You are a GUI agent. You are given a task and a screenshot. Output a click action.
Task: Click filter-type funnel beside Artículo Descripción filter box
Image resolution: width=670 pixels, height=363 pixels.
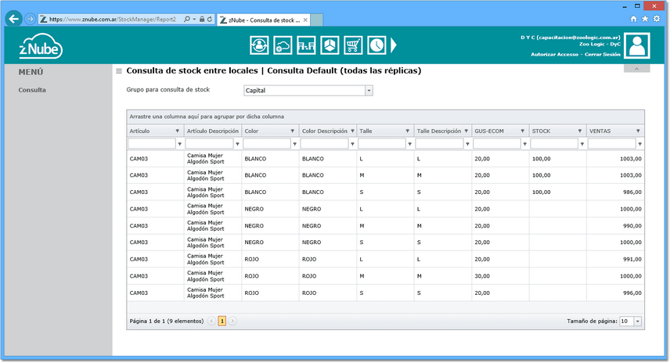pos(237,145)
